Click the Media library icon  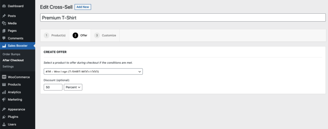click(4, 23)
